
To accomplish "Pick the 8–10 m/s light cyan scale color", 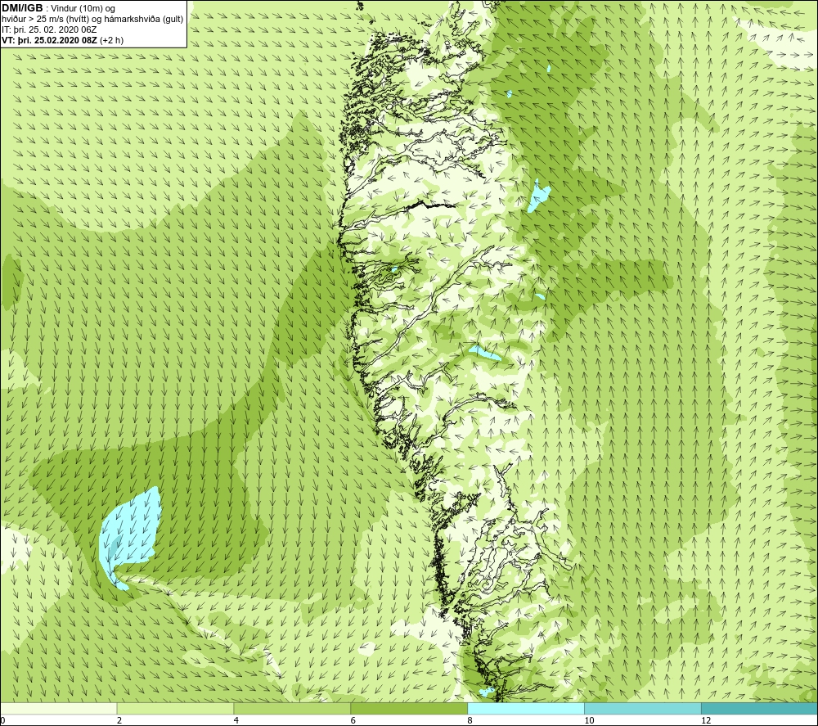I will click(526, 708).
